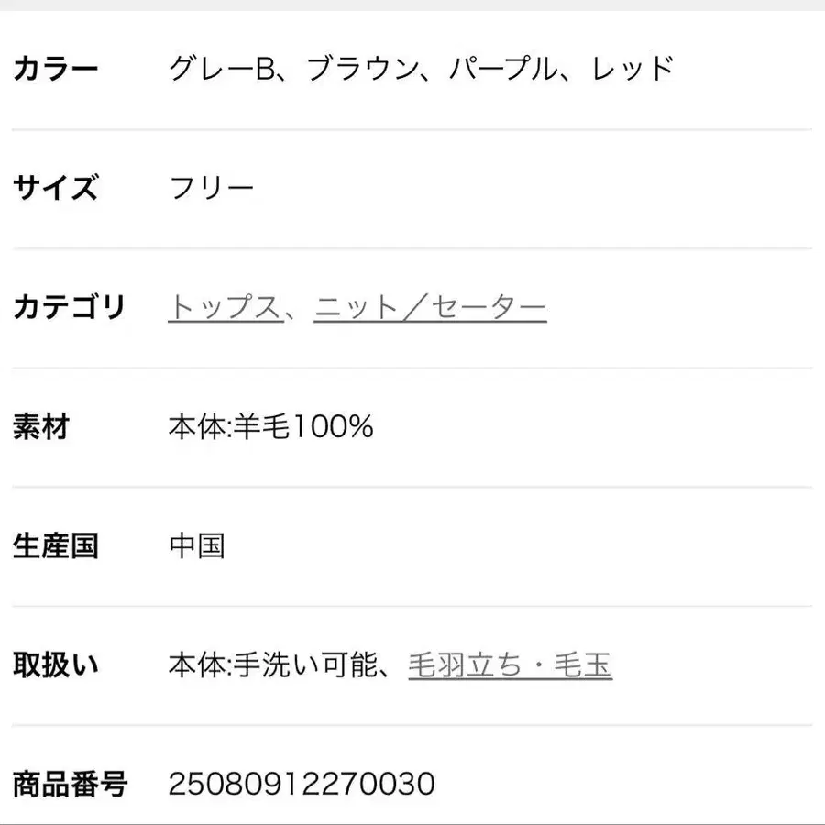The image size is (825, 825).
Task: Click the 素材 row label
Action: pos(41,427)
